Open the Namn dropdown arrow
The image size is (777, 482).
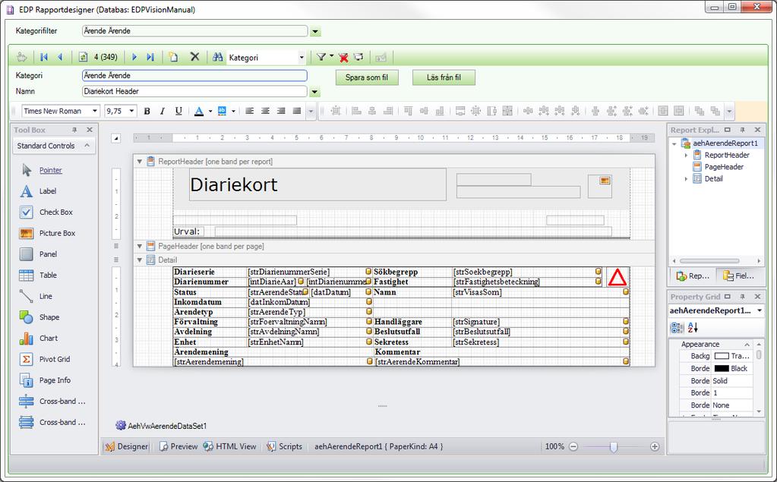click(x=314, y=92)
